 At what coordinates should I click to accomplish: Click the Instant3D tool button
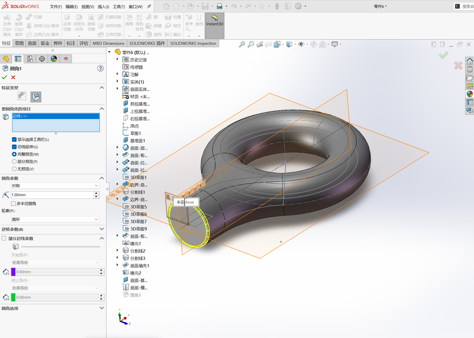215,25
